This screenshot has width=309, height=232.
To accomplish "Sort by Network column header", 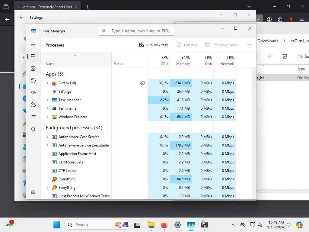I will (225, 60).
